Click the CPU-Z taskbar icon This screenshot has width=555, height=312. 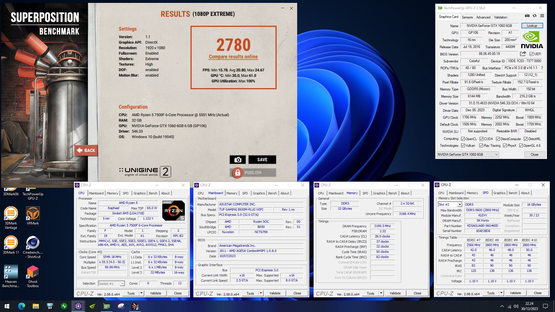point(78,306)
